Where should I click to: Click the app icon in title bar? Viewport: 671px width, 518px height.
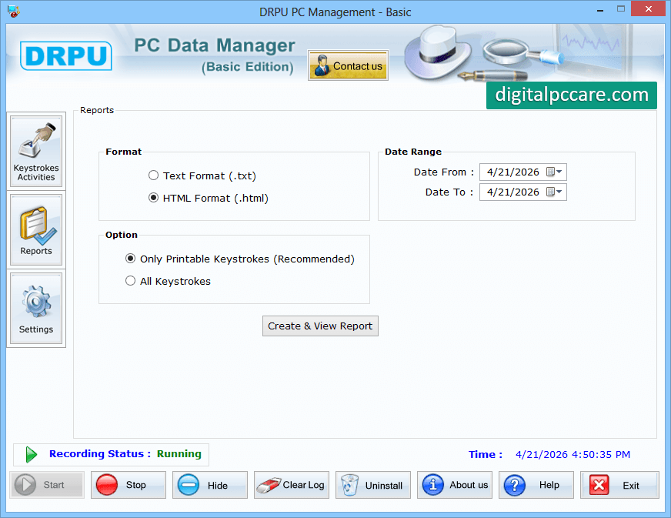(x=13, y=12)
